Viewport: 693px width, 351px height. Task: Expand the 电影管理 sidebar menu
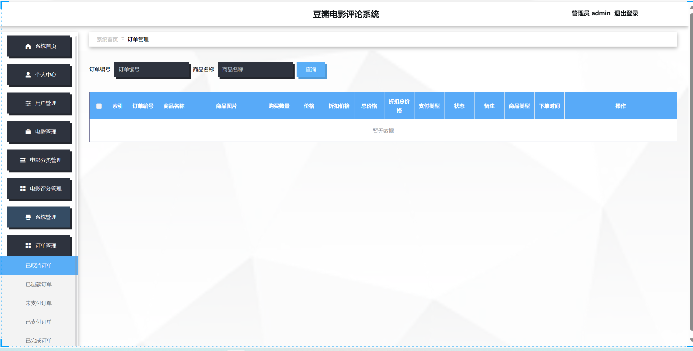[46, 132]
